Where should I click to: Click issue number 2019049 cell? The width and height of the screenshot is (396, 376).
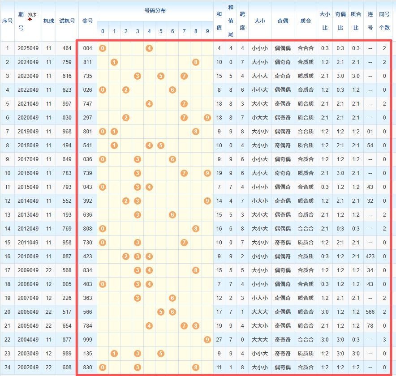(x=28, y=132)
